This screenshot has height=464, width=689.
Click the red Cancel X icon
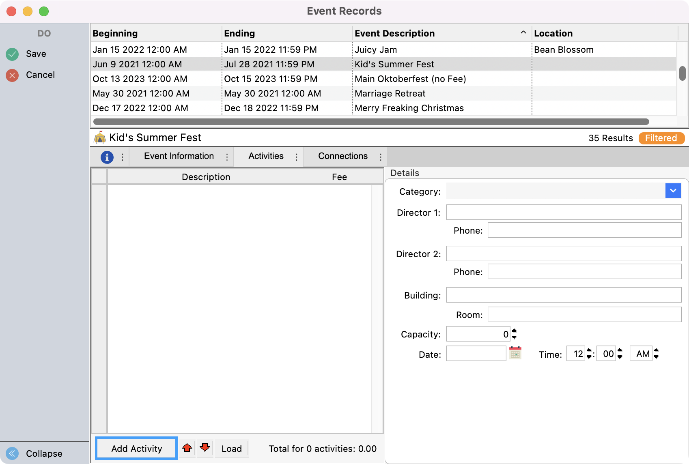[13, 75]
